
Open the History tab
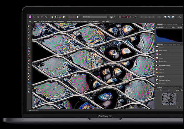(171, 87)
